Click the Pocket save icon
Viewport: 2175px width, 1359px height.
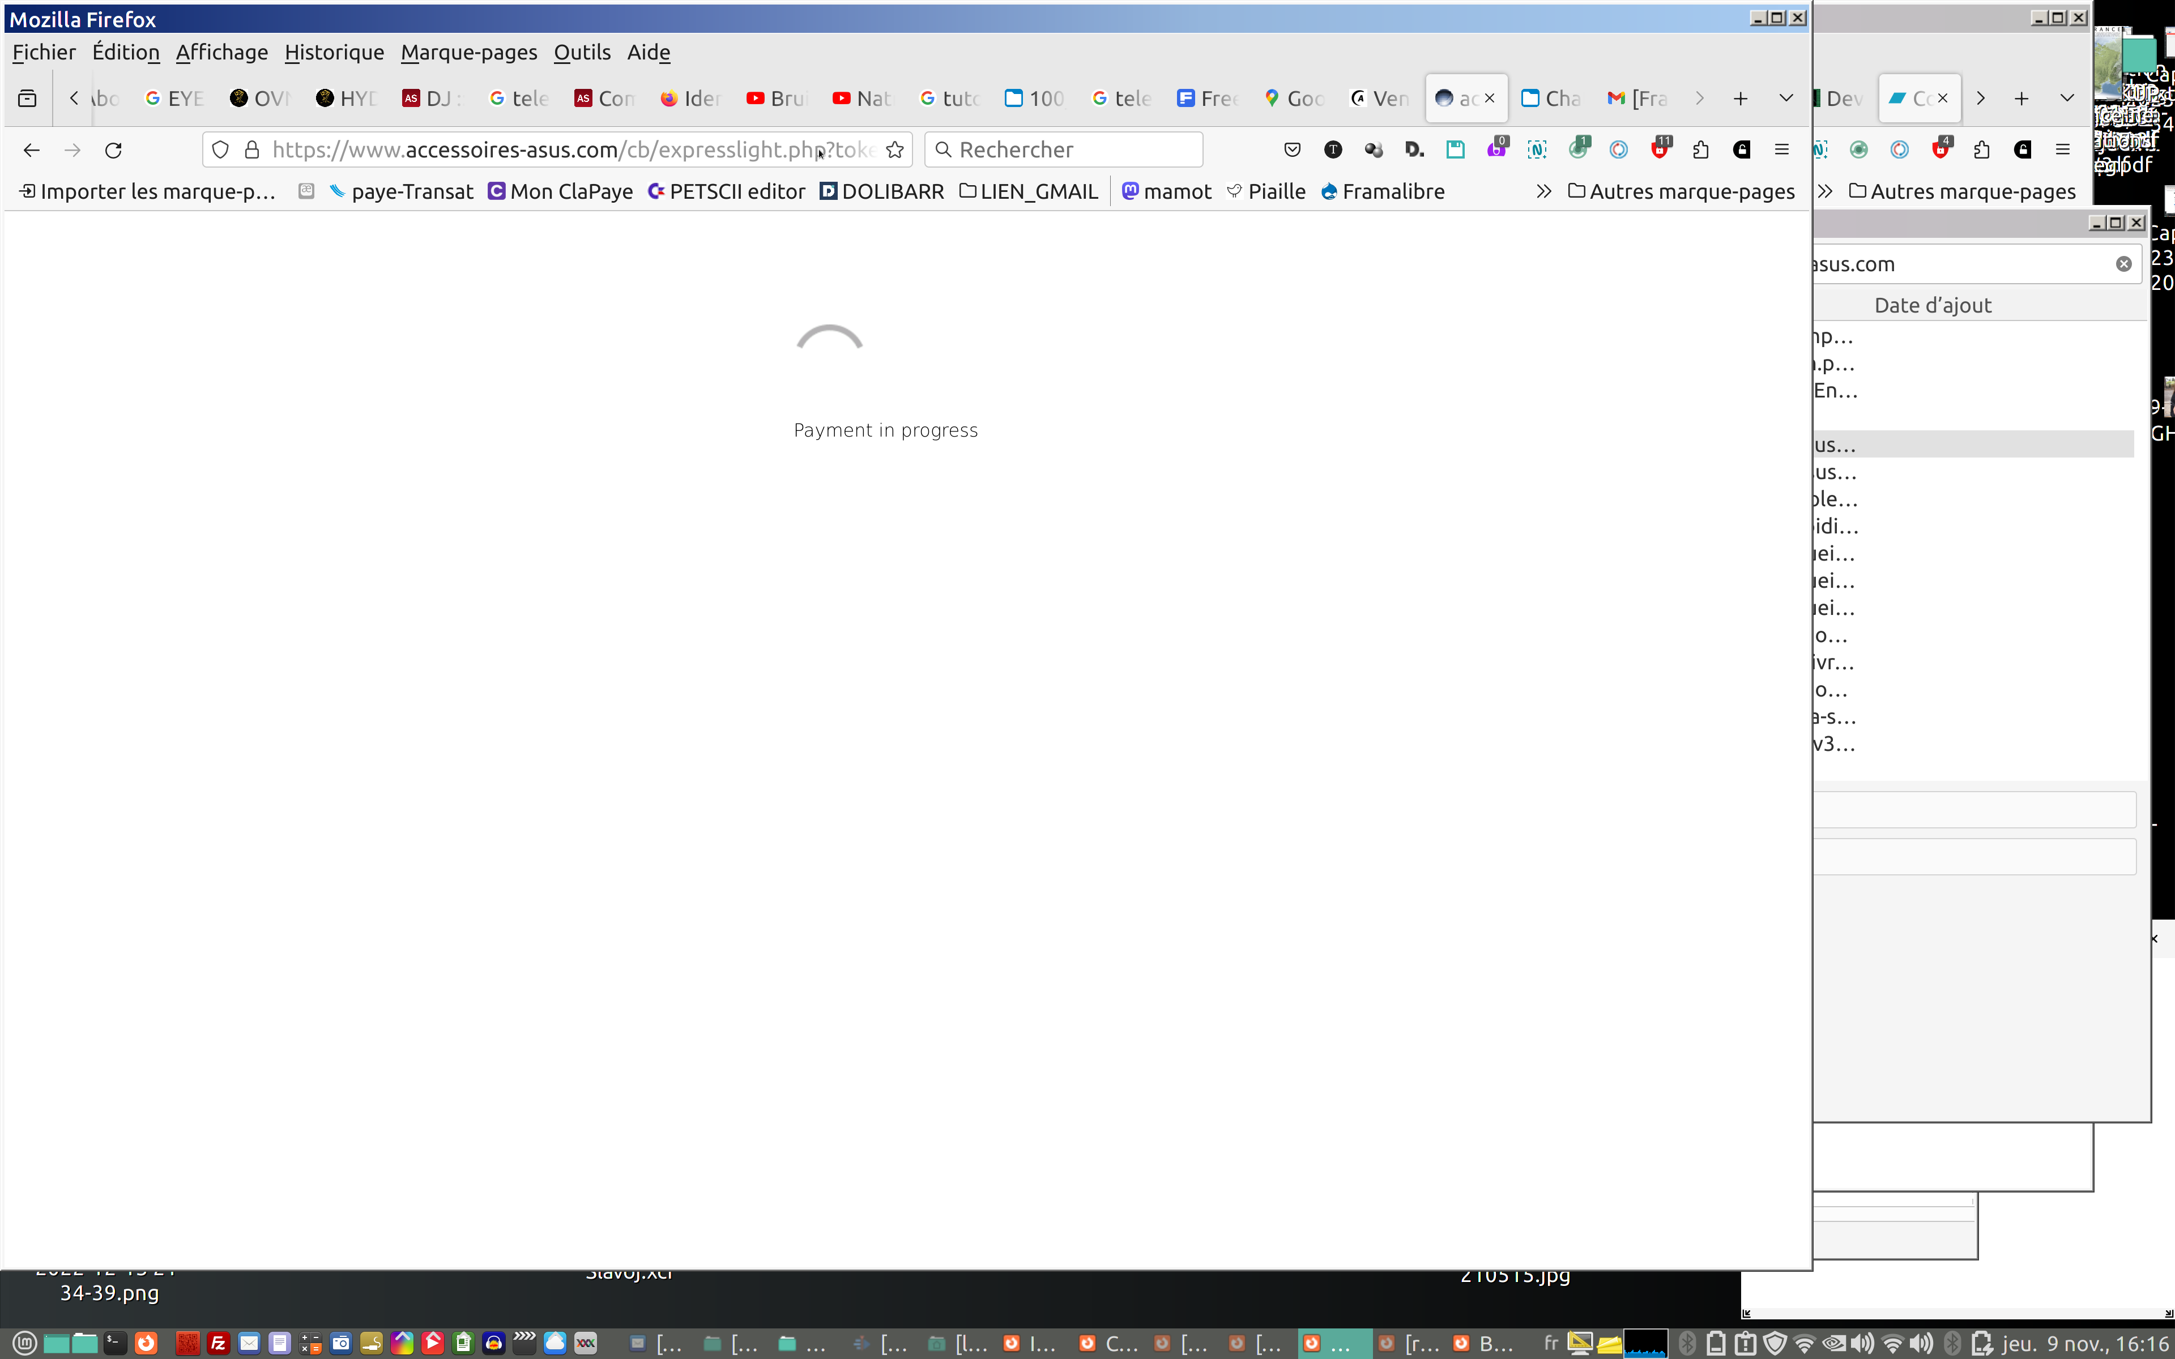tap(1293, 150)
